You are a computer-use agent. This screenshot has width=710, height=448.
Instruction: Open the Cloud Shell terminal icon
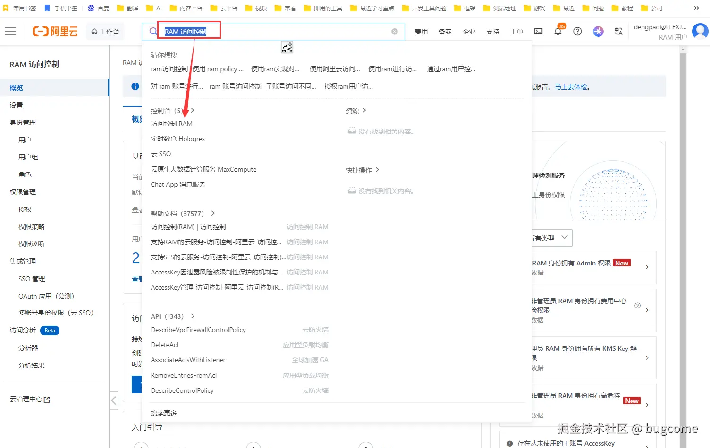[x=538, y=32]
